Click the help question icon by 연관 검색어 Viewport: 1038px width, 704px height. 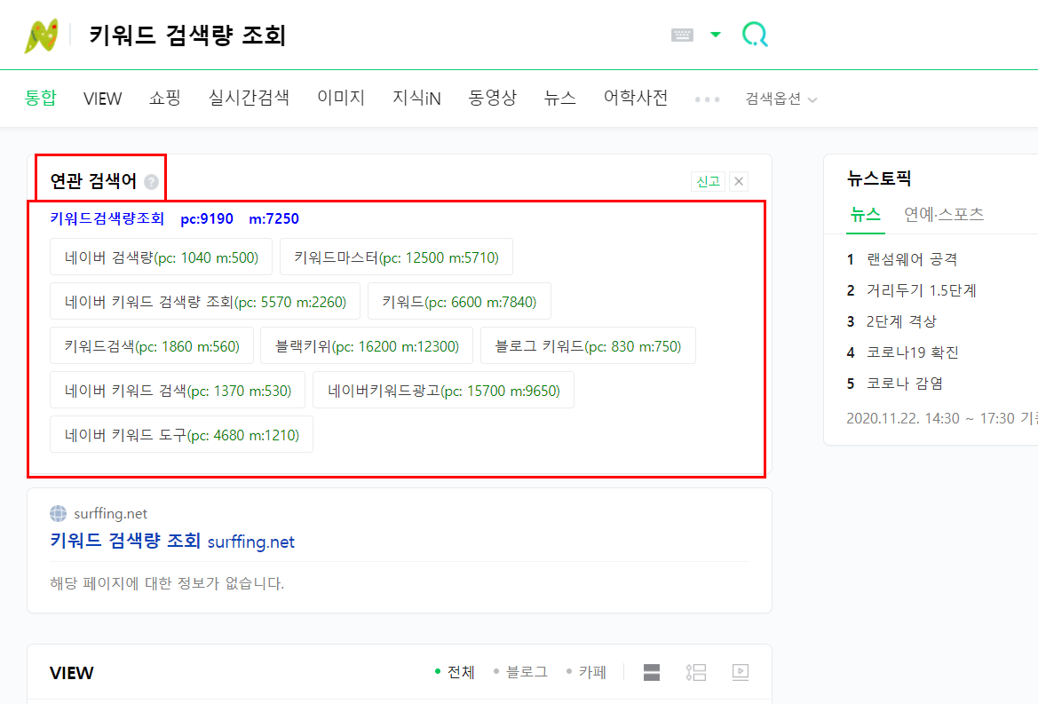[x=152, y=182]
